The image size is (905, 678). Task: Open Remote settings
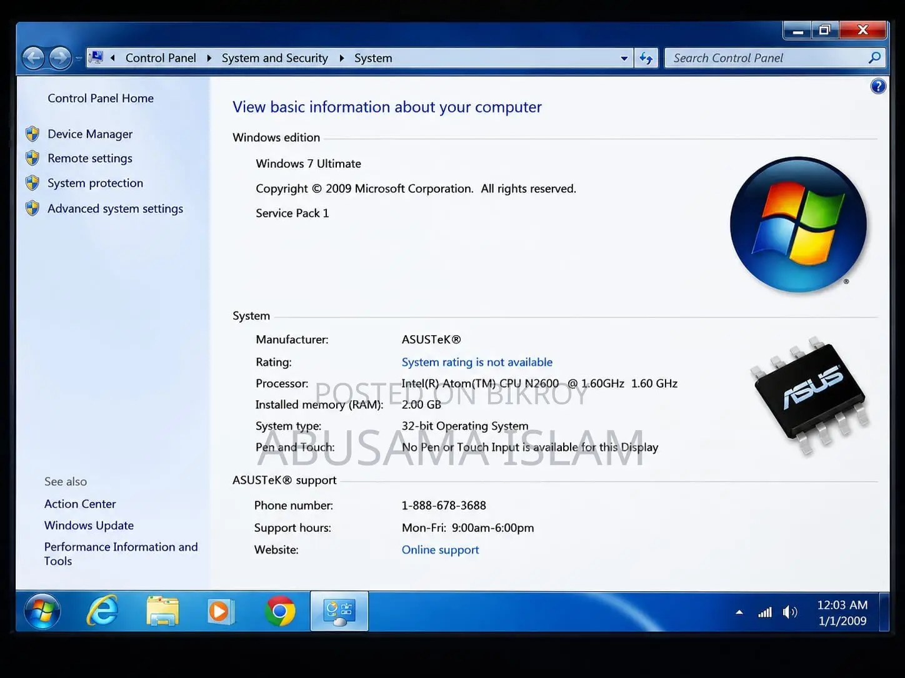[x=90, y=158]
